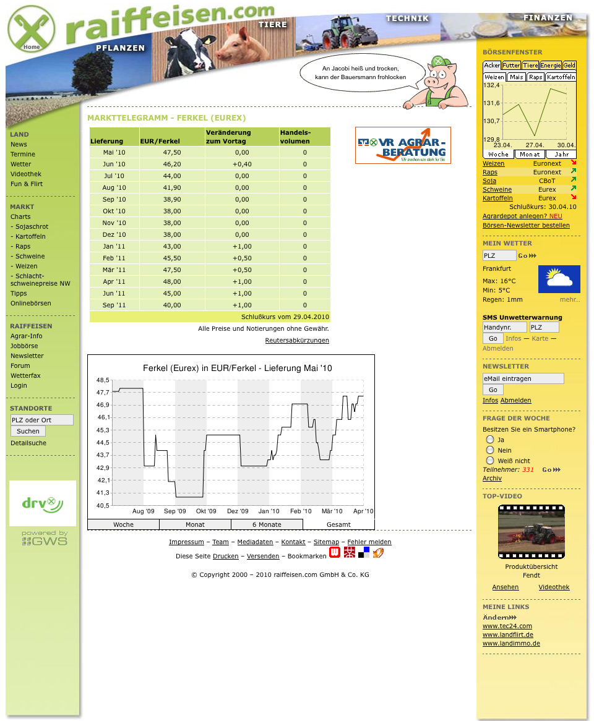Open the PFLANZEN header section
The image size is (594, 721).
(120, 48)
